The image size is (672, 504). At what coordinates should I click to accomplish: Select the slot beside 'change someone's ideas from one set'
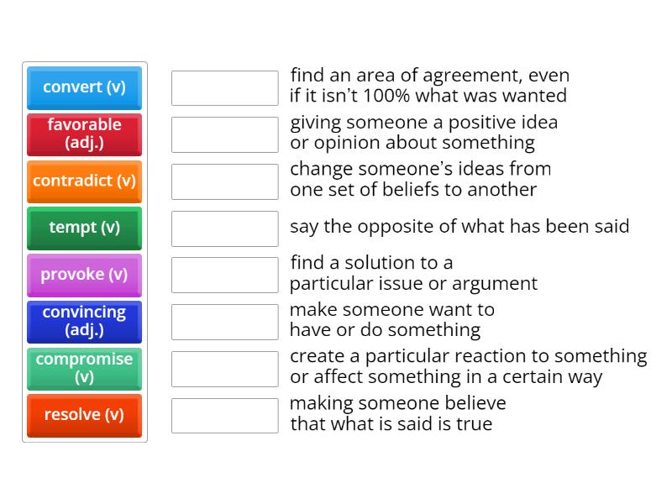(224, 179)
